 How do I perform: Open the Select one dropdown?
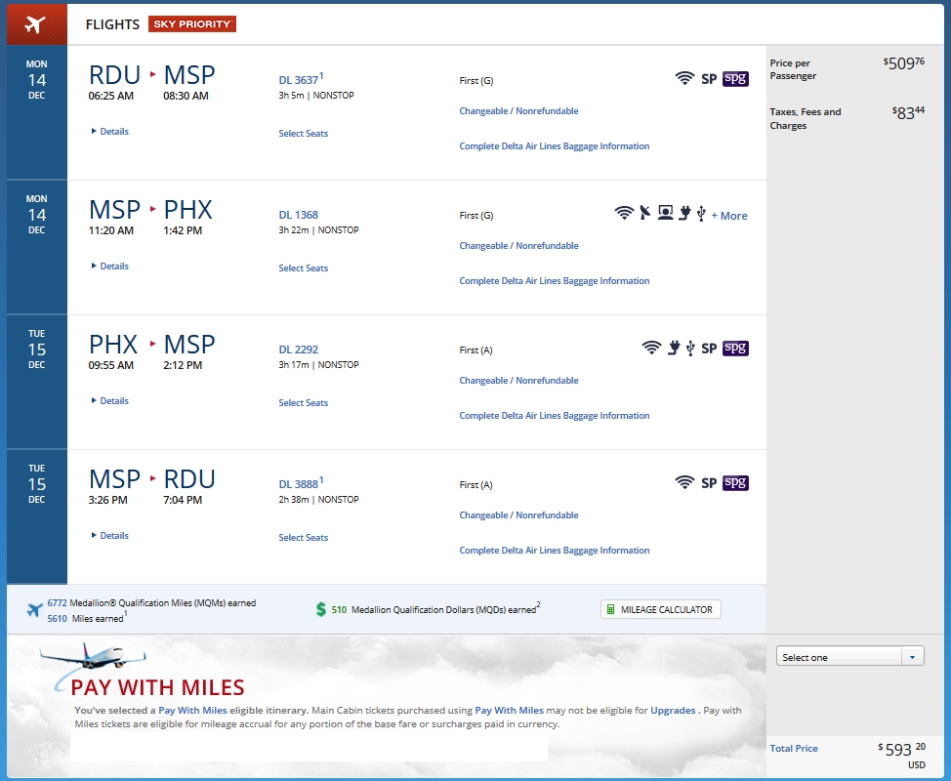tap(849, 657)
